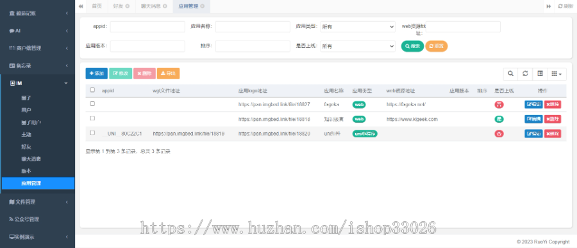Switch to the 首页 tab

97,6
